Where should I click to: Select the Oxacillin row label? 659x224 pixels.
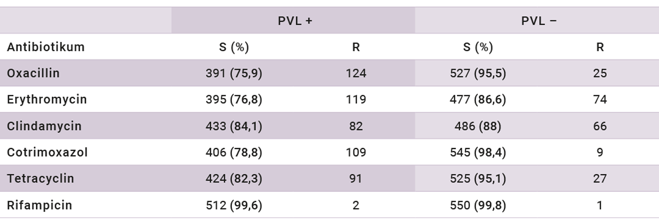tap(33, 73)
